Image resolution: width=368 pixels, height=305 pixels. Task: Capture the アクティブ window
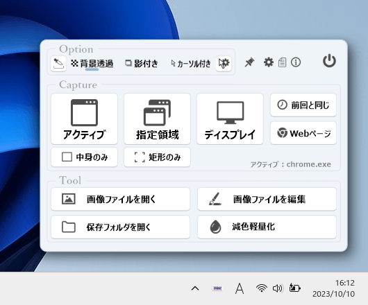(x=84, y=119)
